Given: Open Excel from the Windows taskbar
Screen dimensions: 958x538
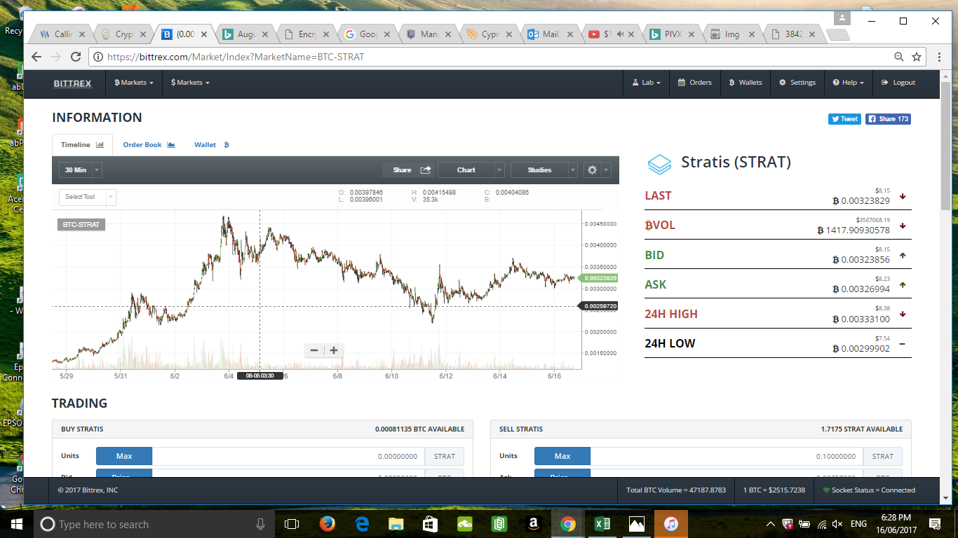Looking at the screenshot, I should 602,524.
